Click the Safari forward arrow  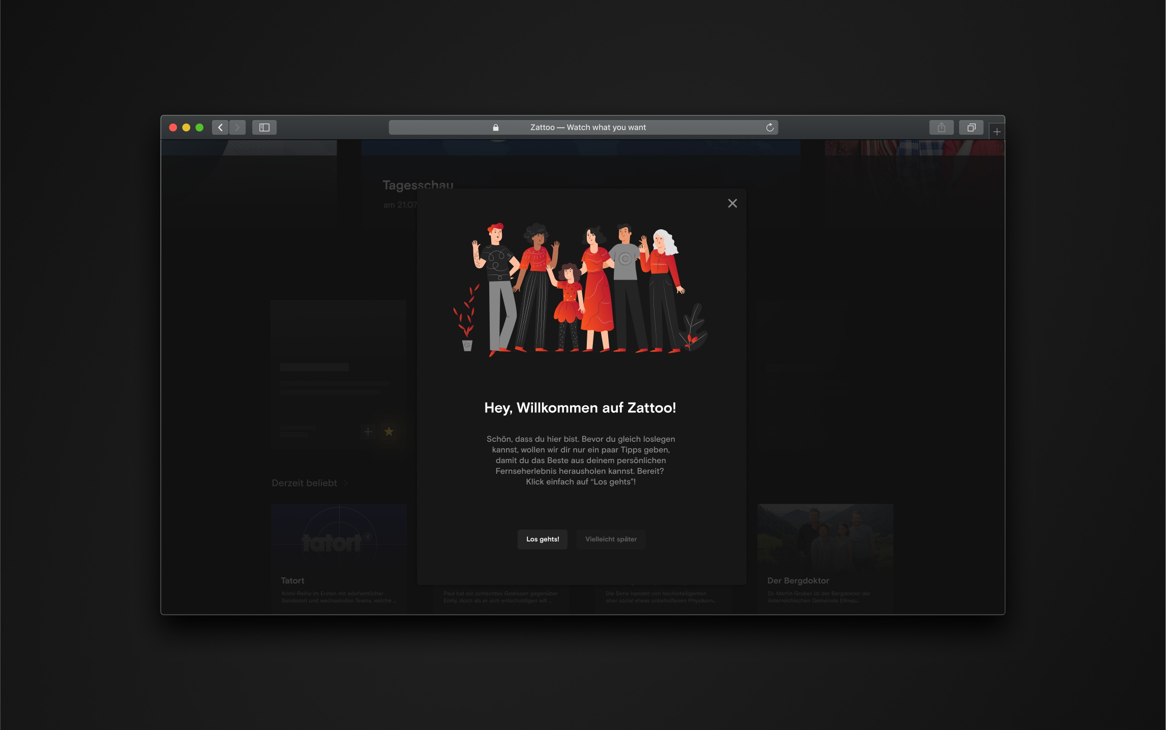pyautogui.click(x=237, y=127)
